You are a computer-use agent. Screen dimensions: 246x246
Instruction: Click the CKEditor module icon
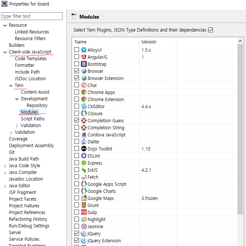[x=84, y=106]
